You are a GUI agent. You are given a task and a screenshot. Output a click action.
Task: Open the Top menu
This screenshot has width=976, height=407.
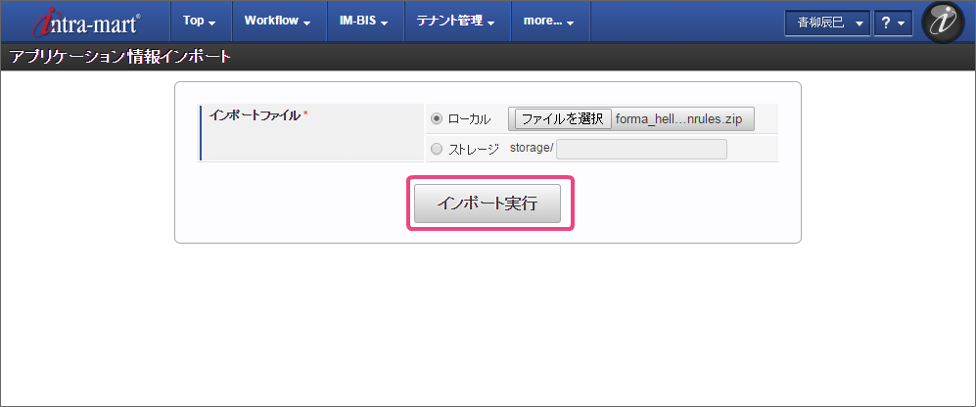[199, 21]
